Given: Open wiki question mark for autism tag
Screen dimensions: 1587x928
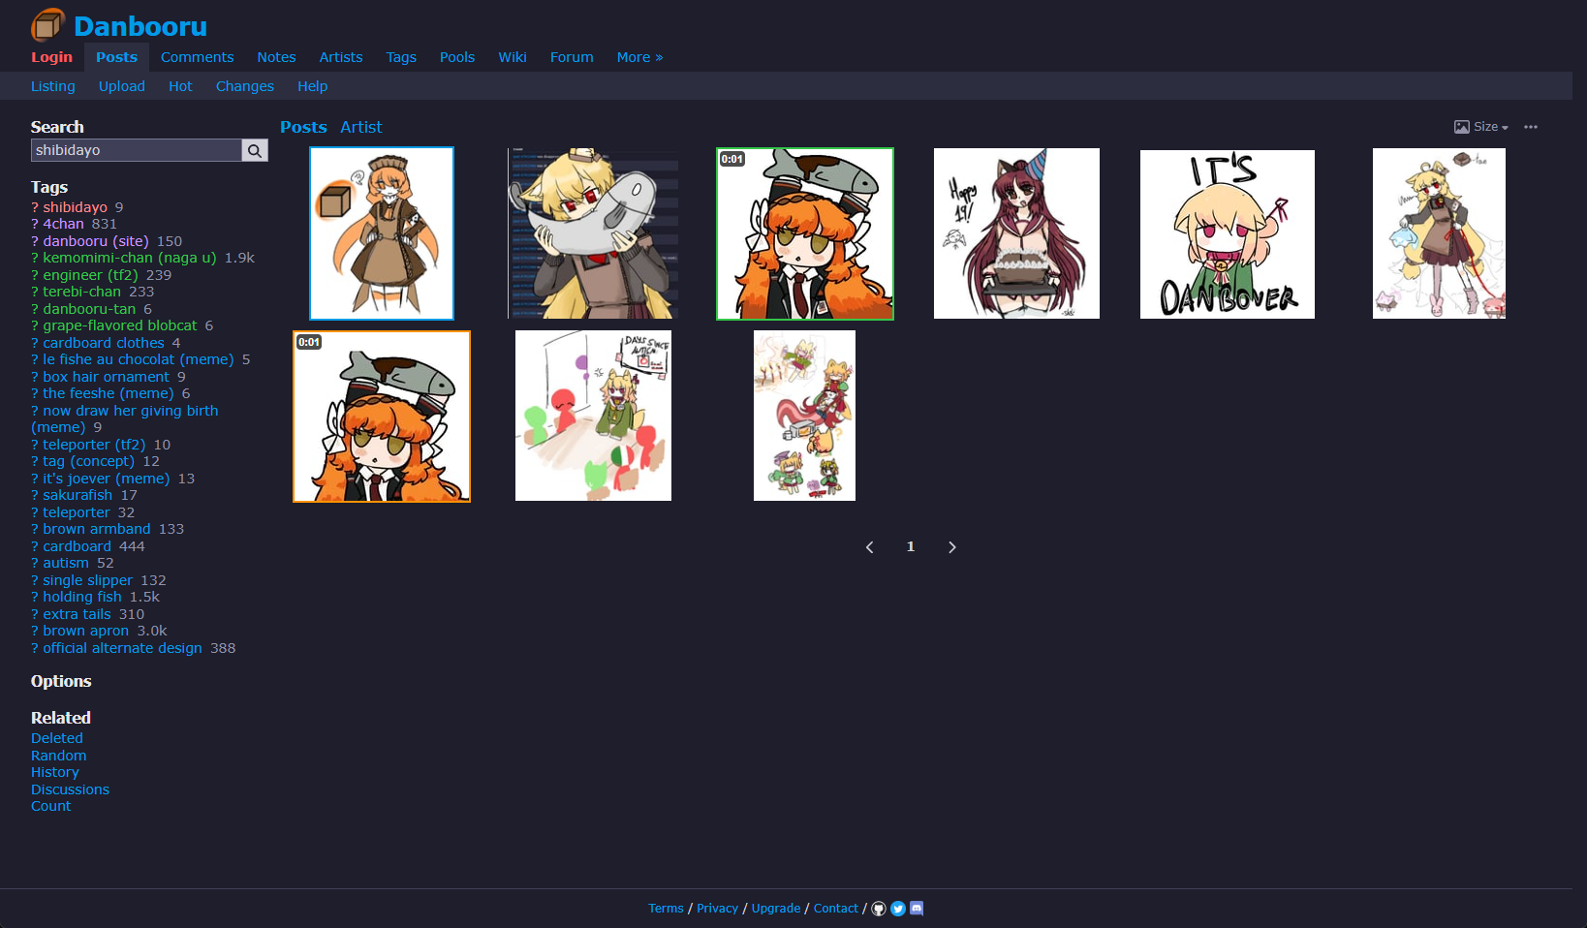Looking at the screenshot, I should pyautogui.click(x=35, y=563).
